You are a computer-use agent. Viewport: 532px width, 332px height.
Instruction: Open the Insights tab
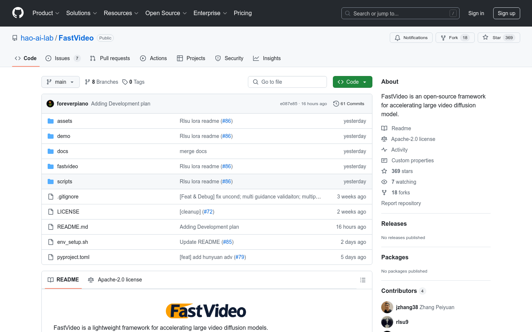click(267, 58)
